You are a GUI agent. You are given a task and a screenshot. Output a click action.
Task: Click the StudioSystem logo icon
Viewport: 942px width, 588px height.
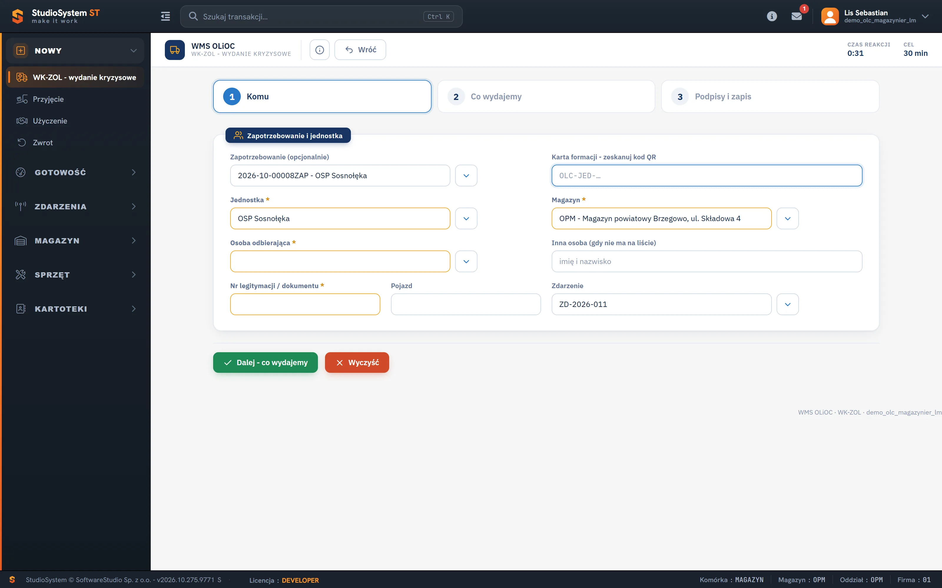18,16
